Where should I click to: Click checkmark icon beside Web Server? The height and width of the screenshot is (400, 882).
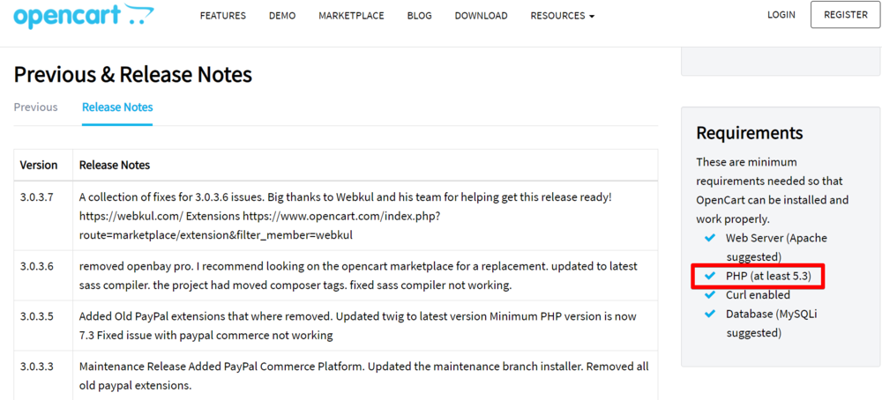tap(710, 238)
